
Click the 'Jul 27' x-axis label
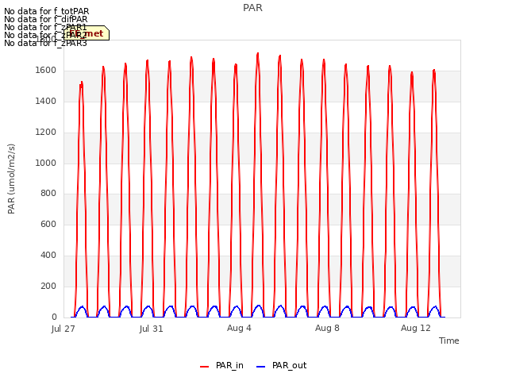63,329
